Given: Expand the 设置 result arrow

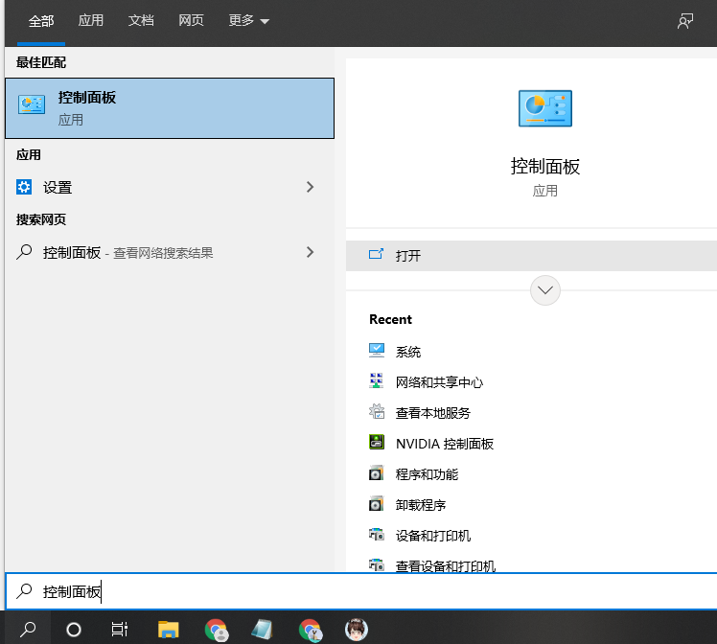Looking at the screenshot, I should click(x=310, y=187).
